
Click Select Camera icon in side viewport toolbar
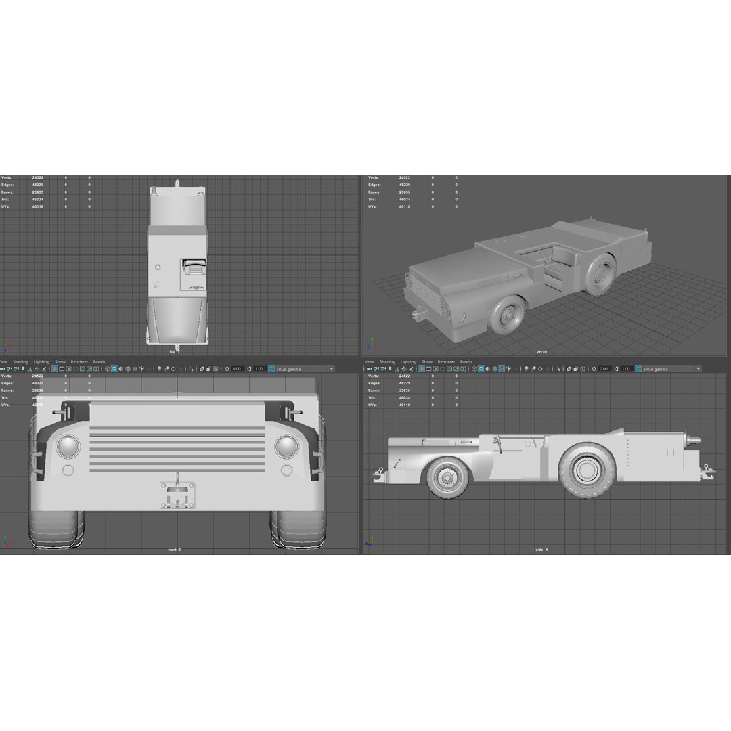370,369
